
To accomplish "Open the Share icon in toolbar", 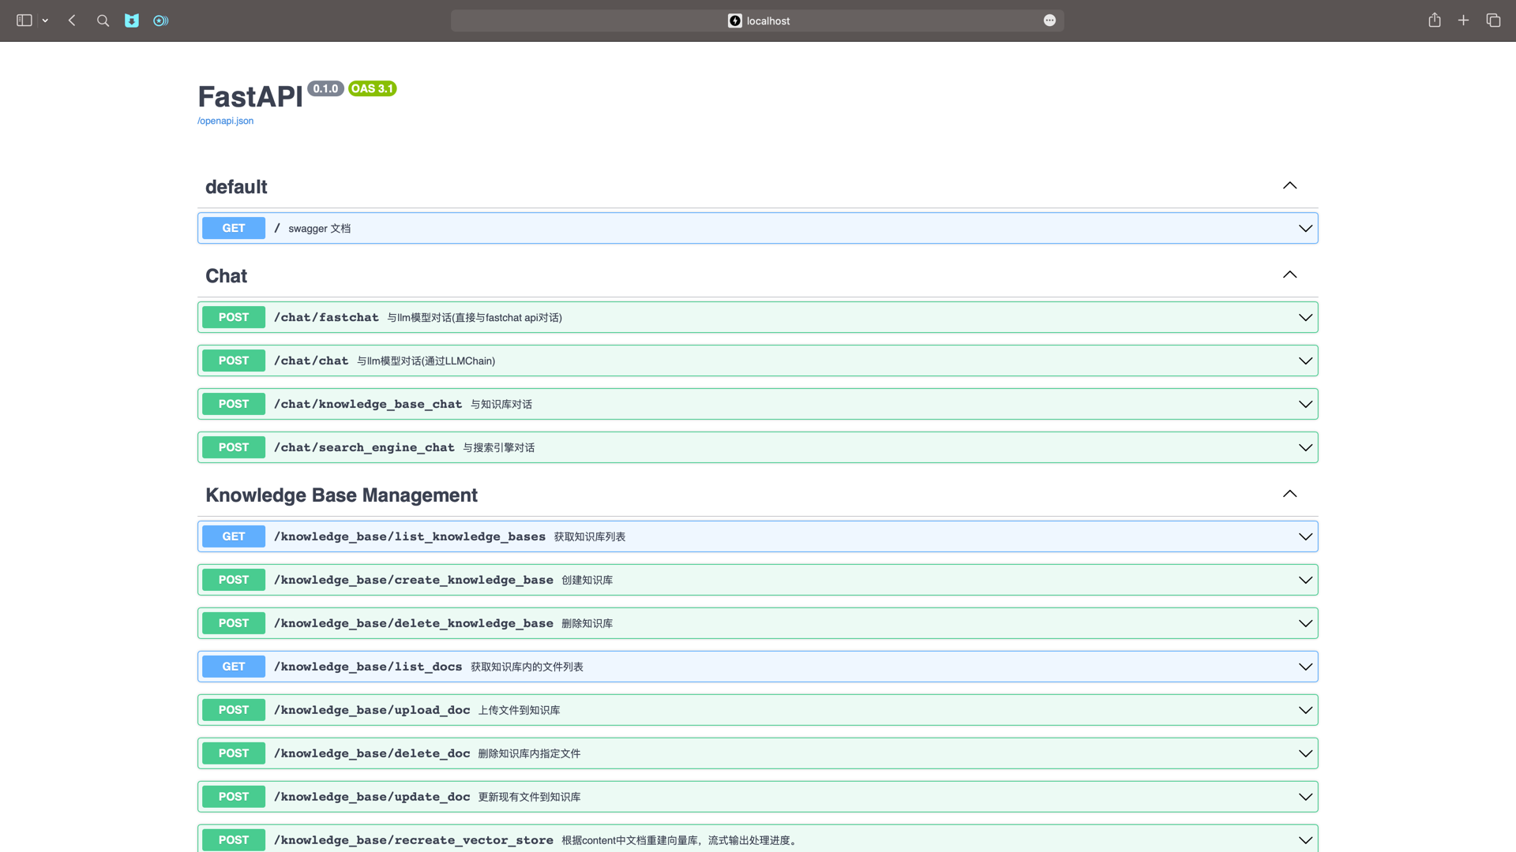I will pos(1435,21).
